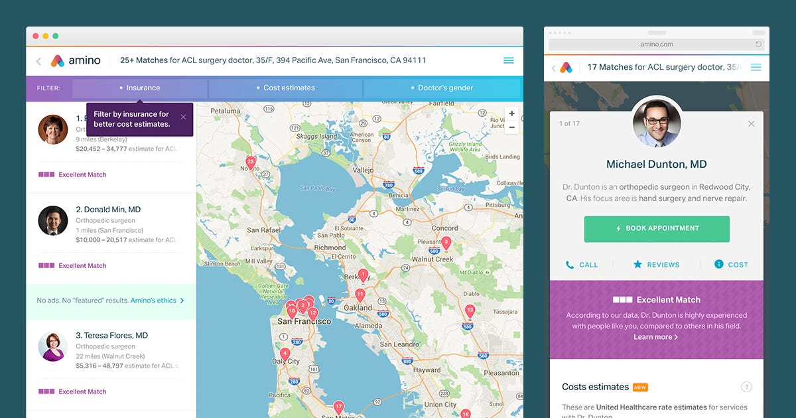Close Michael Dunton's profile card
Image resolution: width=796 pixels, height=418 pixels.
click(751, 123)
